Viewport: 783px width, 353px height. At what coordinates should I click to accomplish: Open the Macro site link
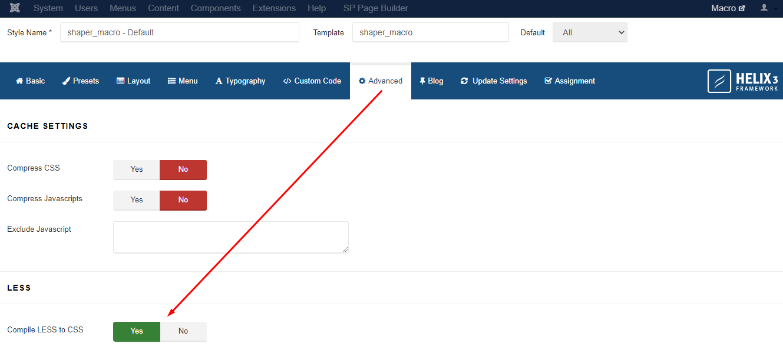tap(728, 8)
